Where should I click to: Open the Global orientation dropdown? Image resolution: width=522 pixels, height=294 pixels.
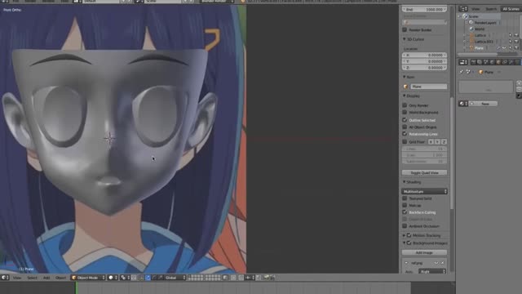tap(175, 278)
